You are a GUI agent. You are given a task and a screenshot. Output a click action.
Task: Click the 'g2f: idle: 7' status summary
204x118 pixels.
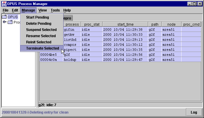[48, 105]
